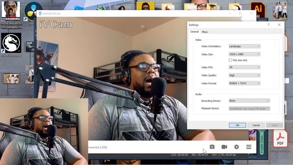This screenshot has width=293, height=165.
Task: Expand the Video Quality dropdown
Action: point(244,75)
